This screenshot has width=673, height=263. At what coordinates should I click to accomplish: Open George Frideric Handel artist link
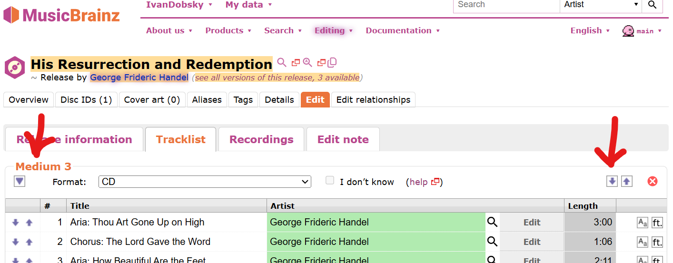pyautogui.click(x=139, y=78)
